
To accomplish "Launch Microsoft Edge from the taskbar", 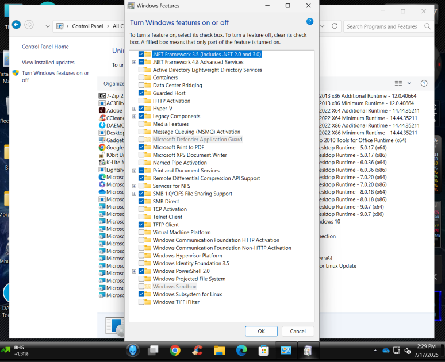I will coord(241,351).
